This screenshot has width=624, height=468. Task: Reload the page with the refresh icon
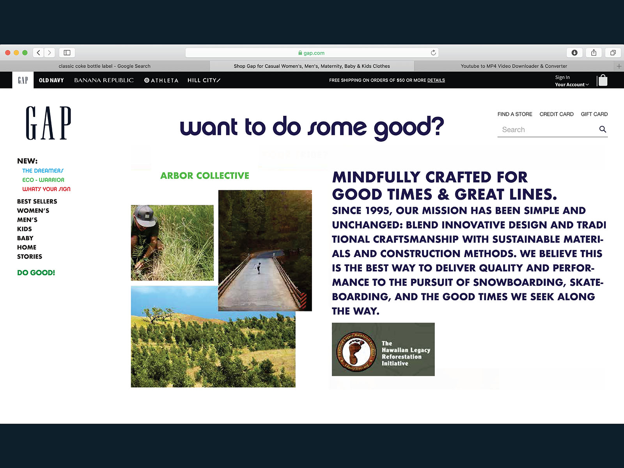pos(433,53)
